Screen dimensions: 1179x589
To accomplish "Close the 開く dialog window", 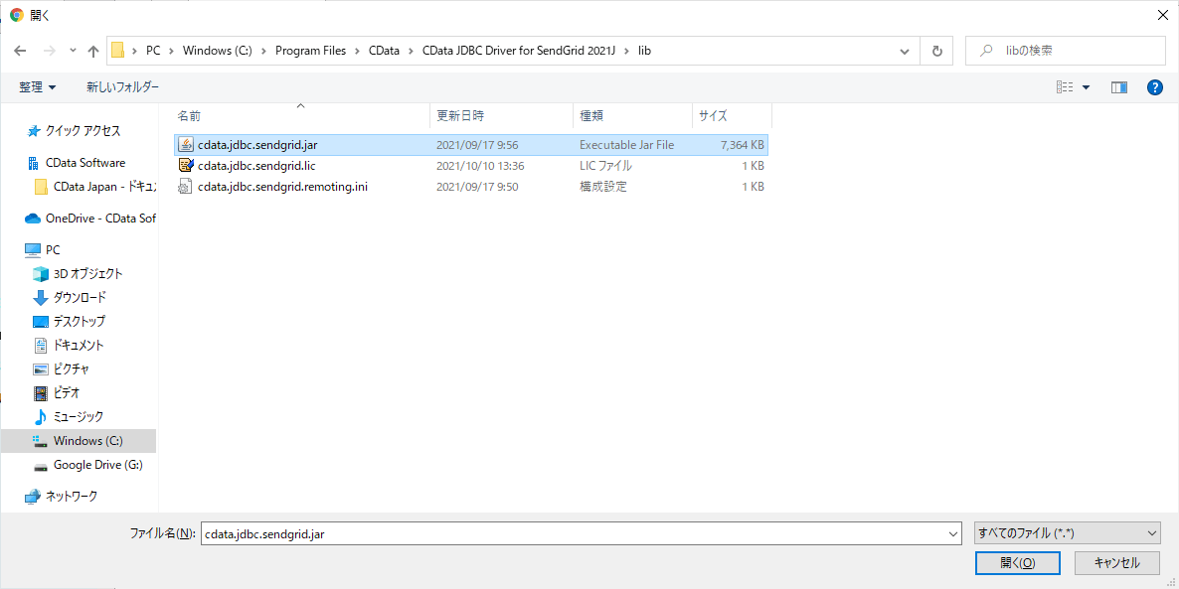I will click(x=1161, y=14).
